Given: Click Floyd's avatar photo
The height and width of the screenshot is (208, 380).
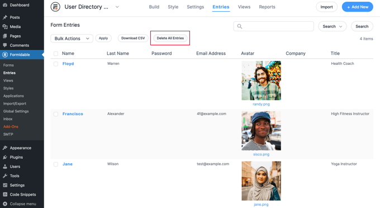Looking at the screenshot, I should click(x=262, y=81).
